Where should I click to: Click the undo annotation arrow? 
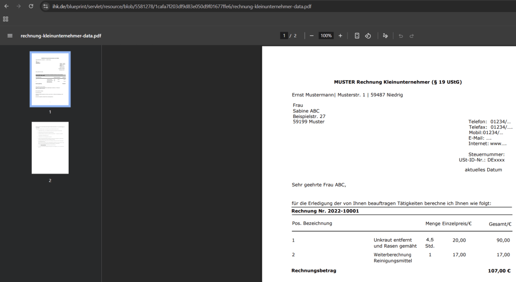click(x=401, y=36)
